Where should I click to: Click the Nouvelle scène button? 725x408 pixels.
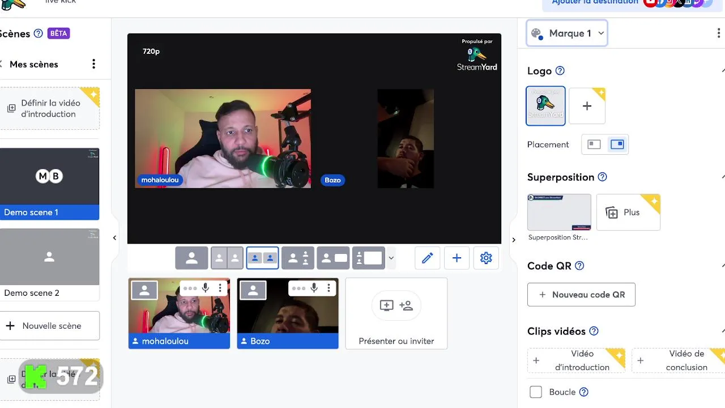click(50, 326)
